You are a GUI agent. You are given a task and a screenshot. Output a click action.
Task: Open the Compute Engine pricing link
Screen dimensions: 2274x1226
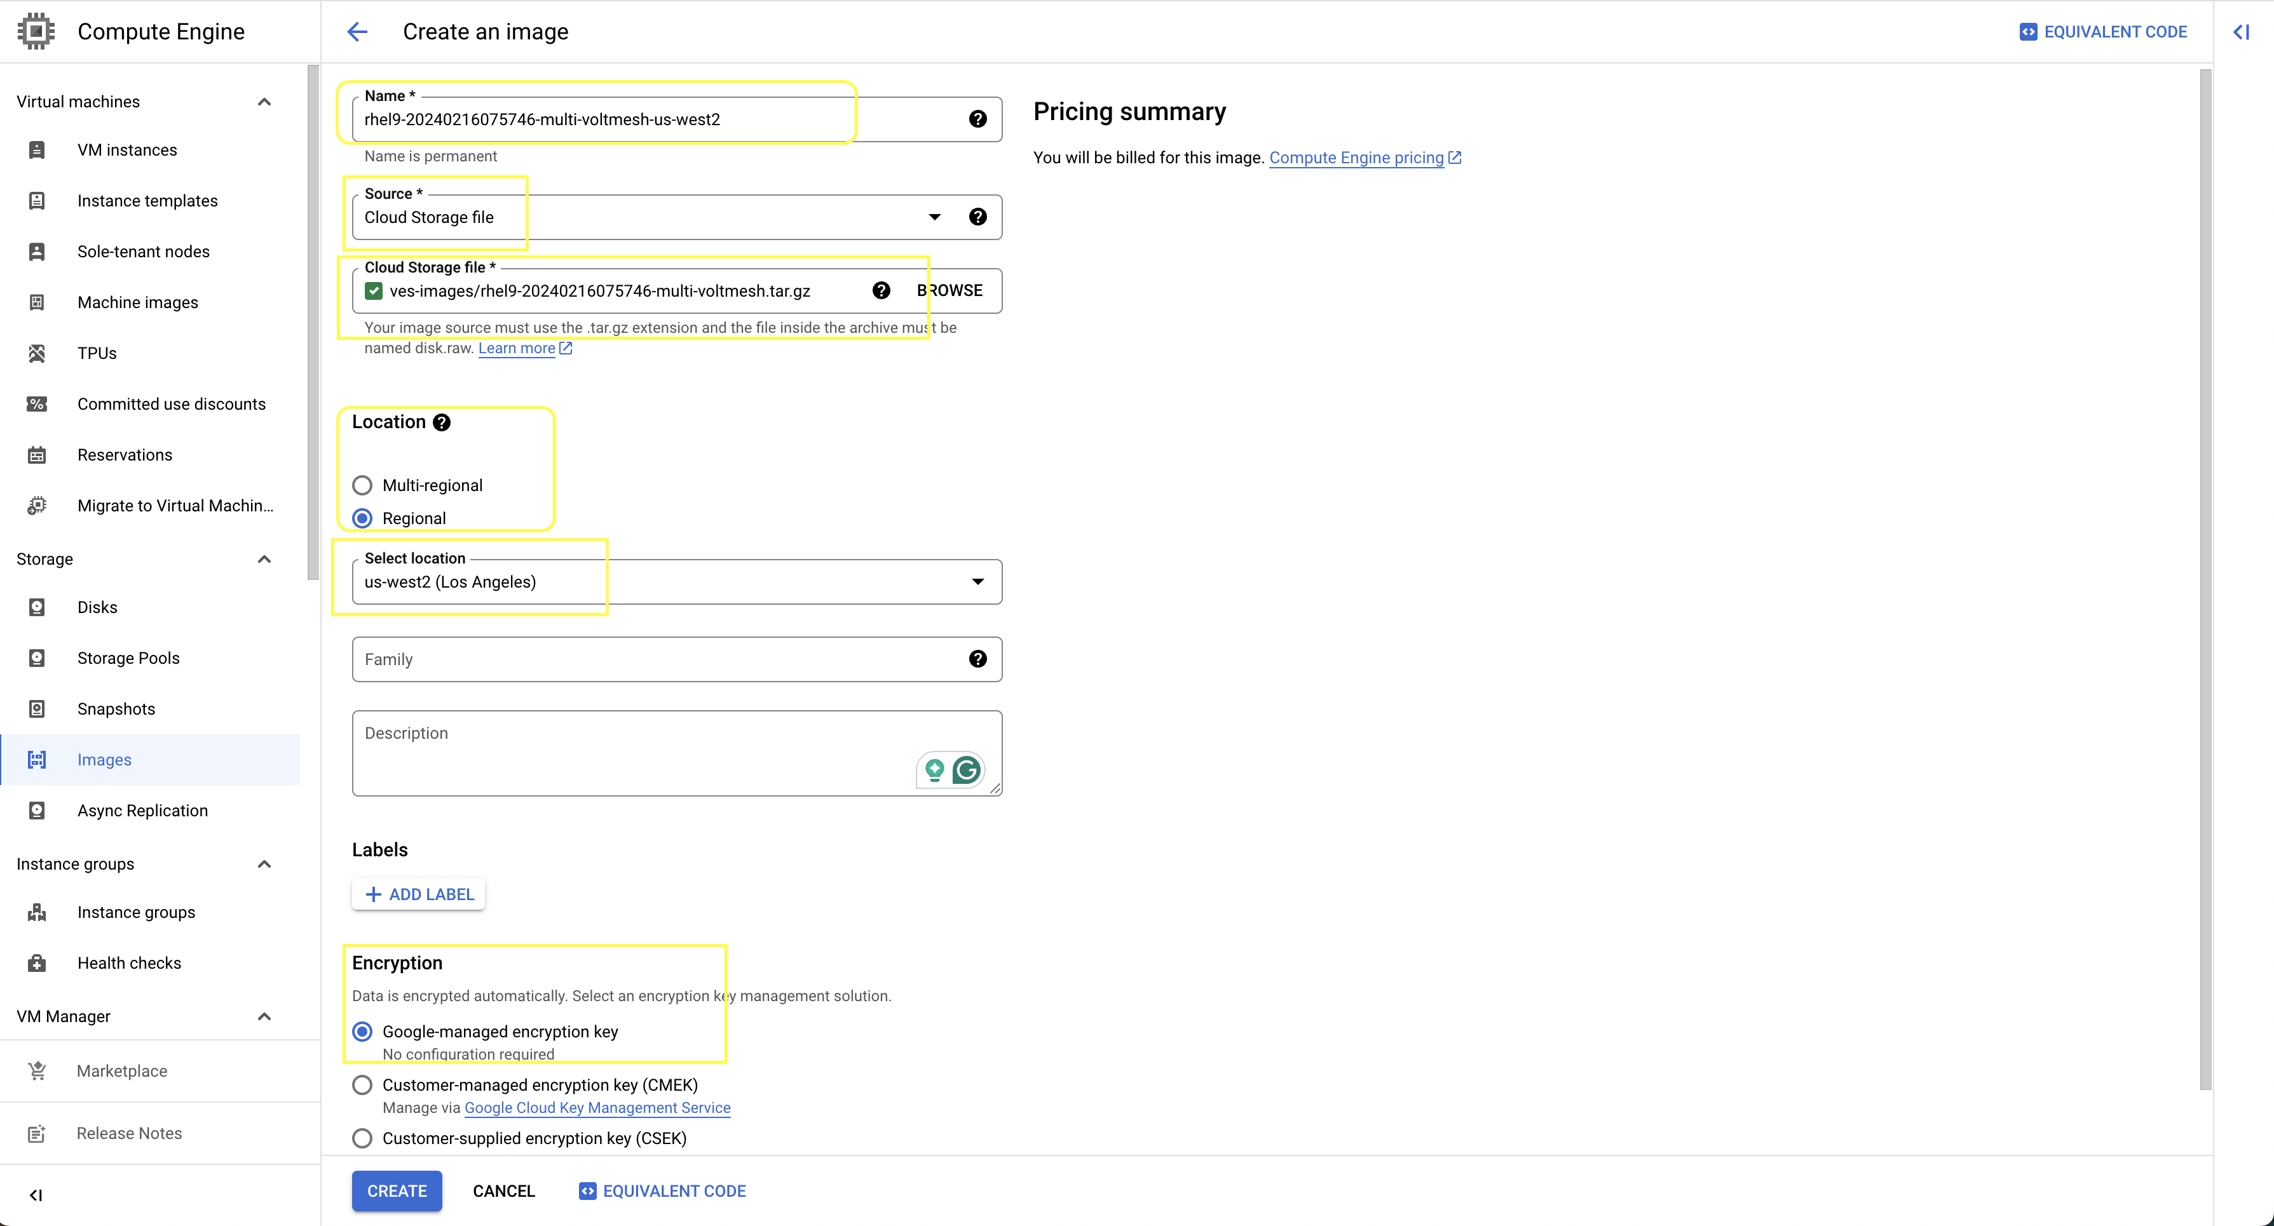tap(1356, 158)
